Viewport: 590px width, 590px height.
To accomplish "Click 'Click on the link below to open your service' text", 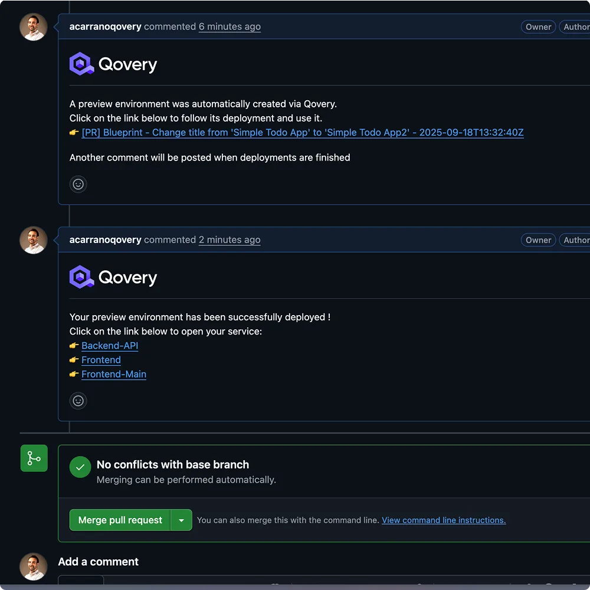I will [166, 331].
